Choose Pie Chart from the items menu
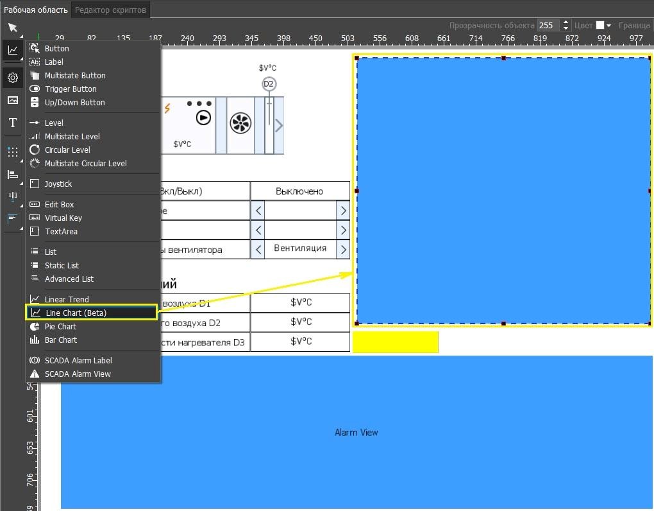 point(60,326)
